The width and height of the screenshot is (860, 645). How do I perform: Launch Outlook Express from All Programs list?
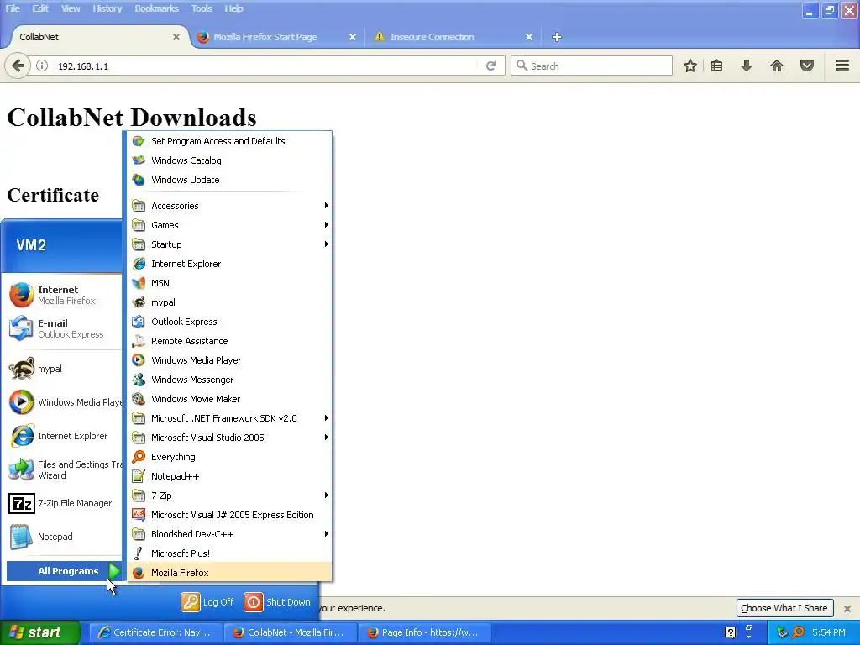[229, 322]
